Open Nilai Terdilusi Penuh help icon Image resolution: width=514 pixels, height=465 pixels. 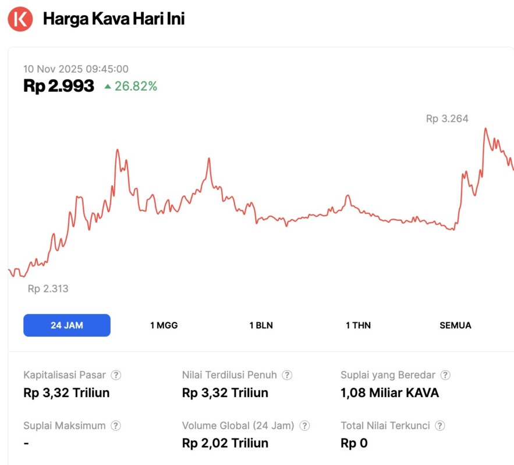coord(287,375)
